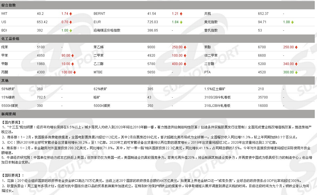The width and height of the screenshot is (317, 195).
Task: Click the 1.5%红土镍矿 label
Action: 215,89
